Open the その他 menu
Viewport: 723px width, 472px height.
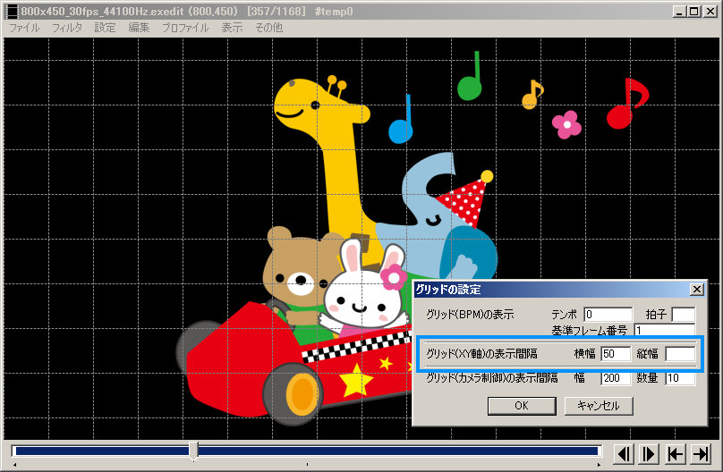pos(268,28)
